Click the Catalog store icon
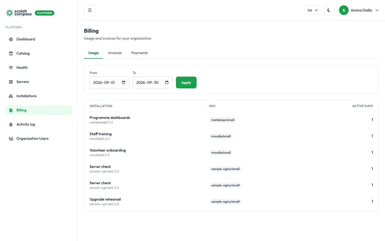Screen dimensions: 385x241 tap(11, 54)
